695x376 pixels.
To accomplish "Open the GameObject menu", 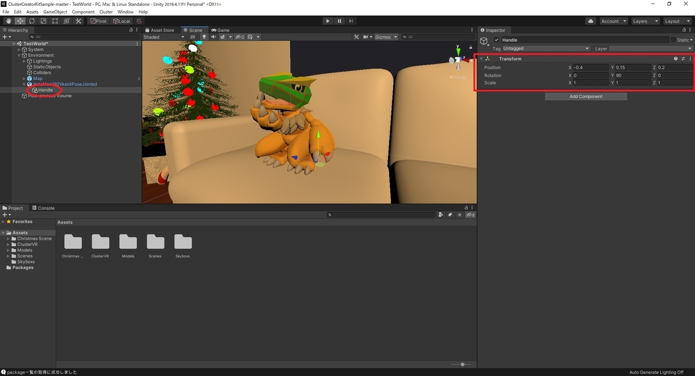I will tap(56, 12).
